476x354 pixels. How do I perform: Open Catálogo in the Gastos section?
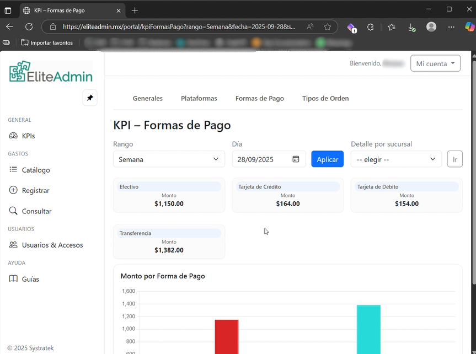pos(35,170)
